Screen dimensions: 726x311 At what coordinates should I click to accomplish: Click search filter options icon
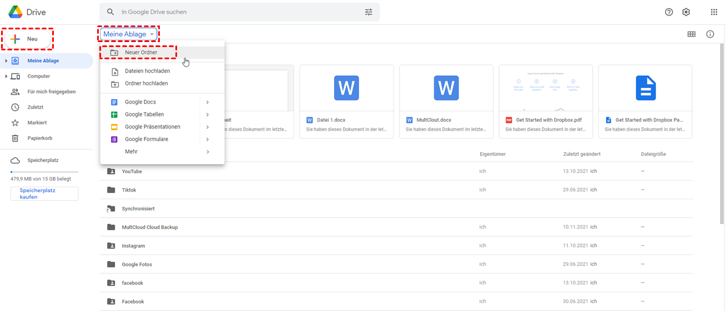tap(369, 12)
